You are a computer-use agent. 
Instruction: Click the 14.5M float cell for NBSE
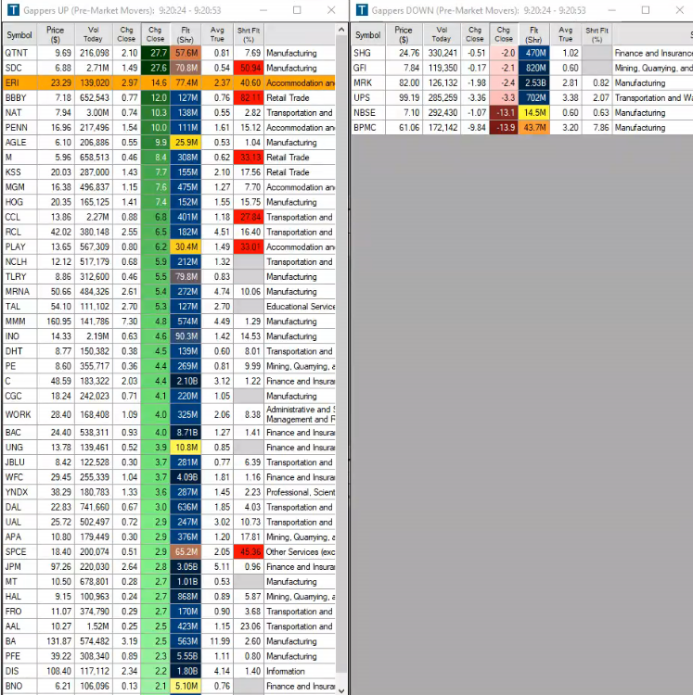pyautogui.click(x=533, y=112)
